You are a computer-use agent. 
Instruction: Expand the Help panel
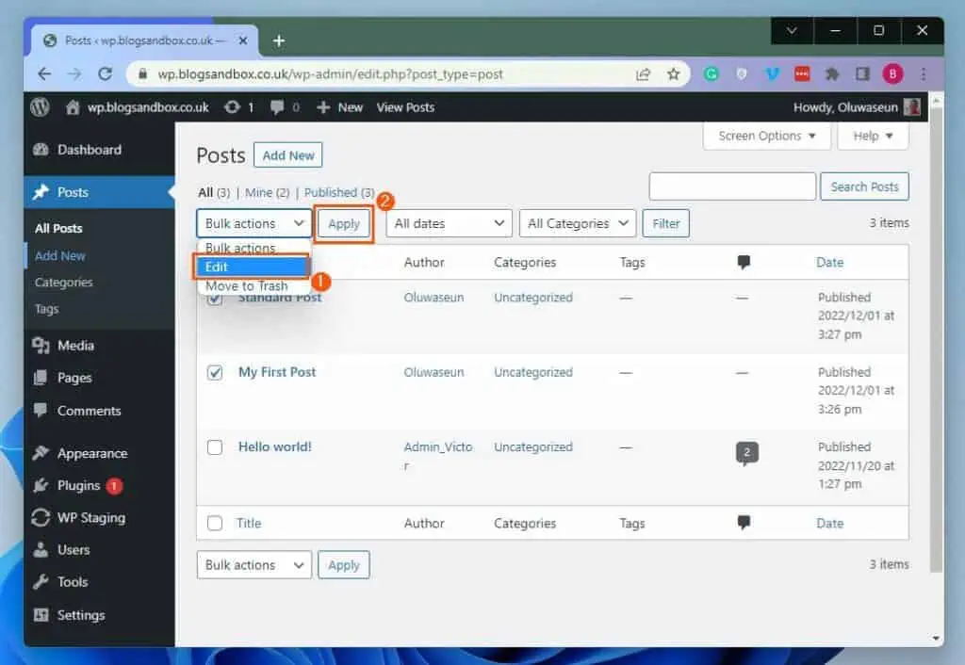coord(873,136)
